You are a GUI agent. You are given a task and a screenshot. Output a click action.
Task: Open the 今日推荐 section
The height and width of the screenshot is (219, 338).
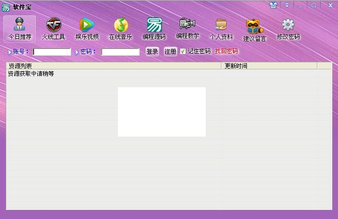click(x=20, y=29)
